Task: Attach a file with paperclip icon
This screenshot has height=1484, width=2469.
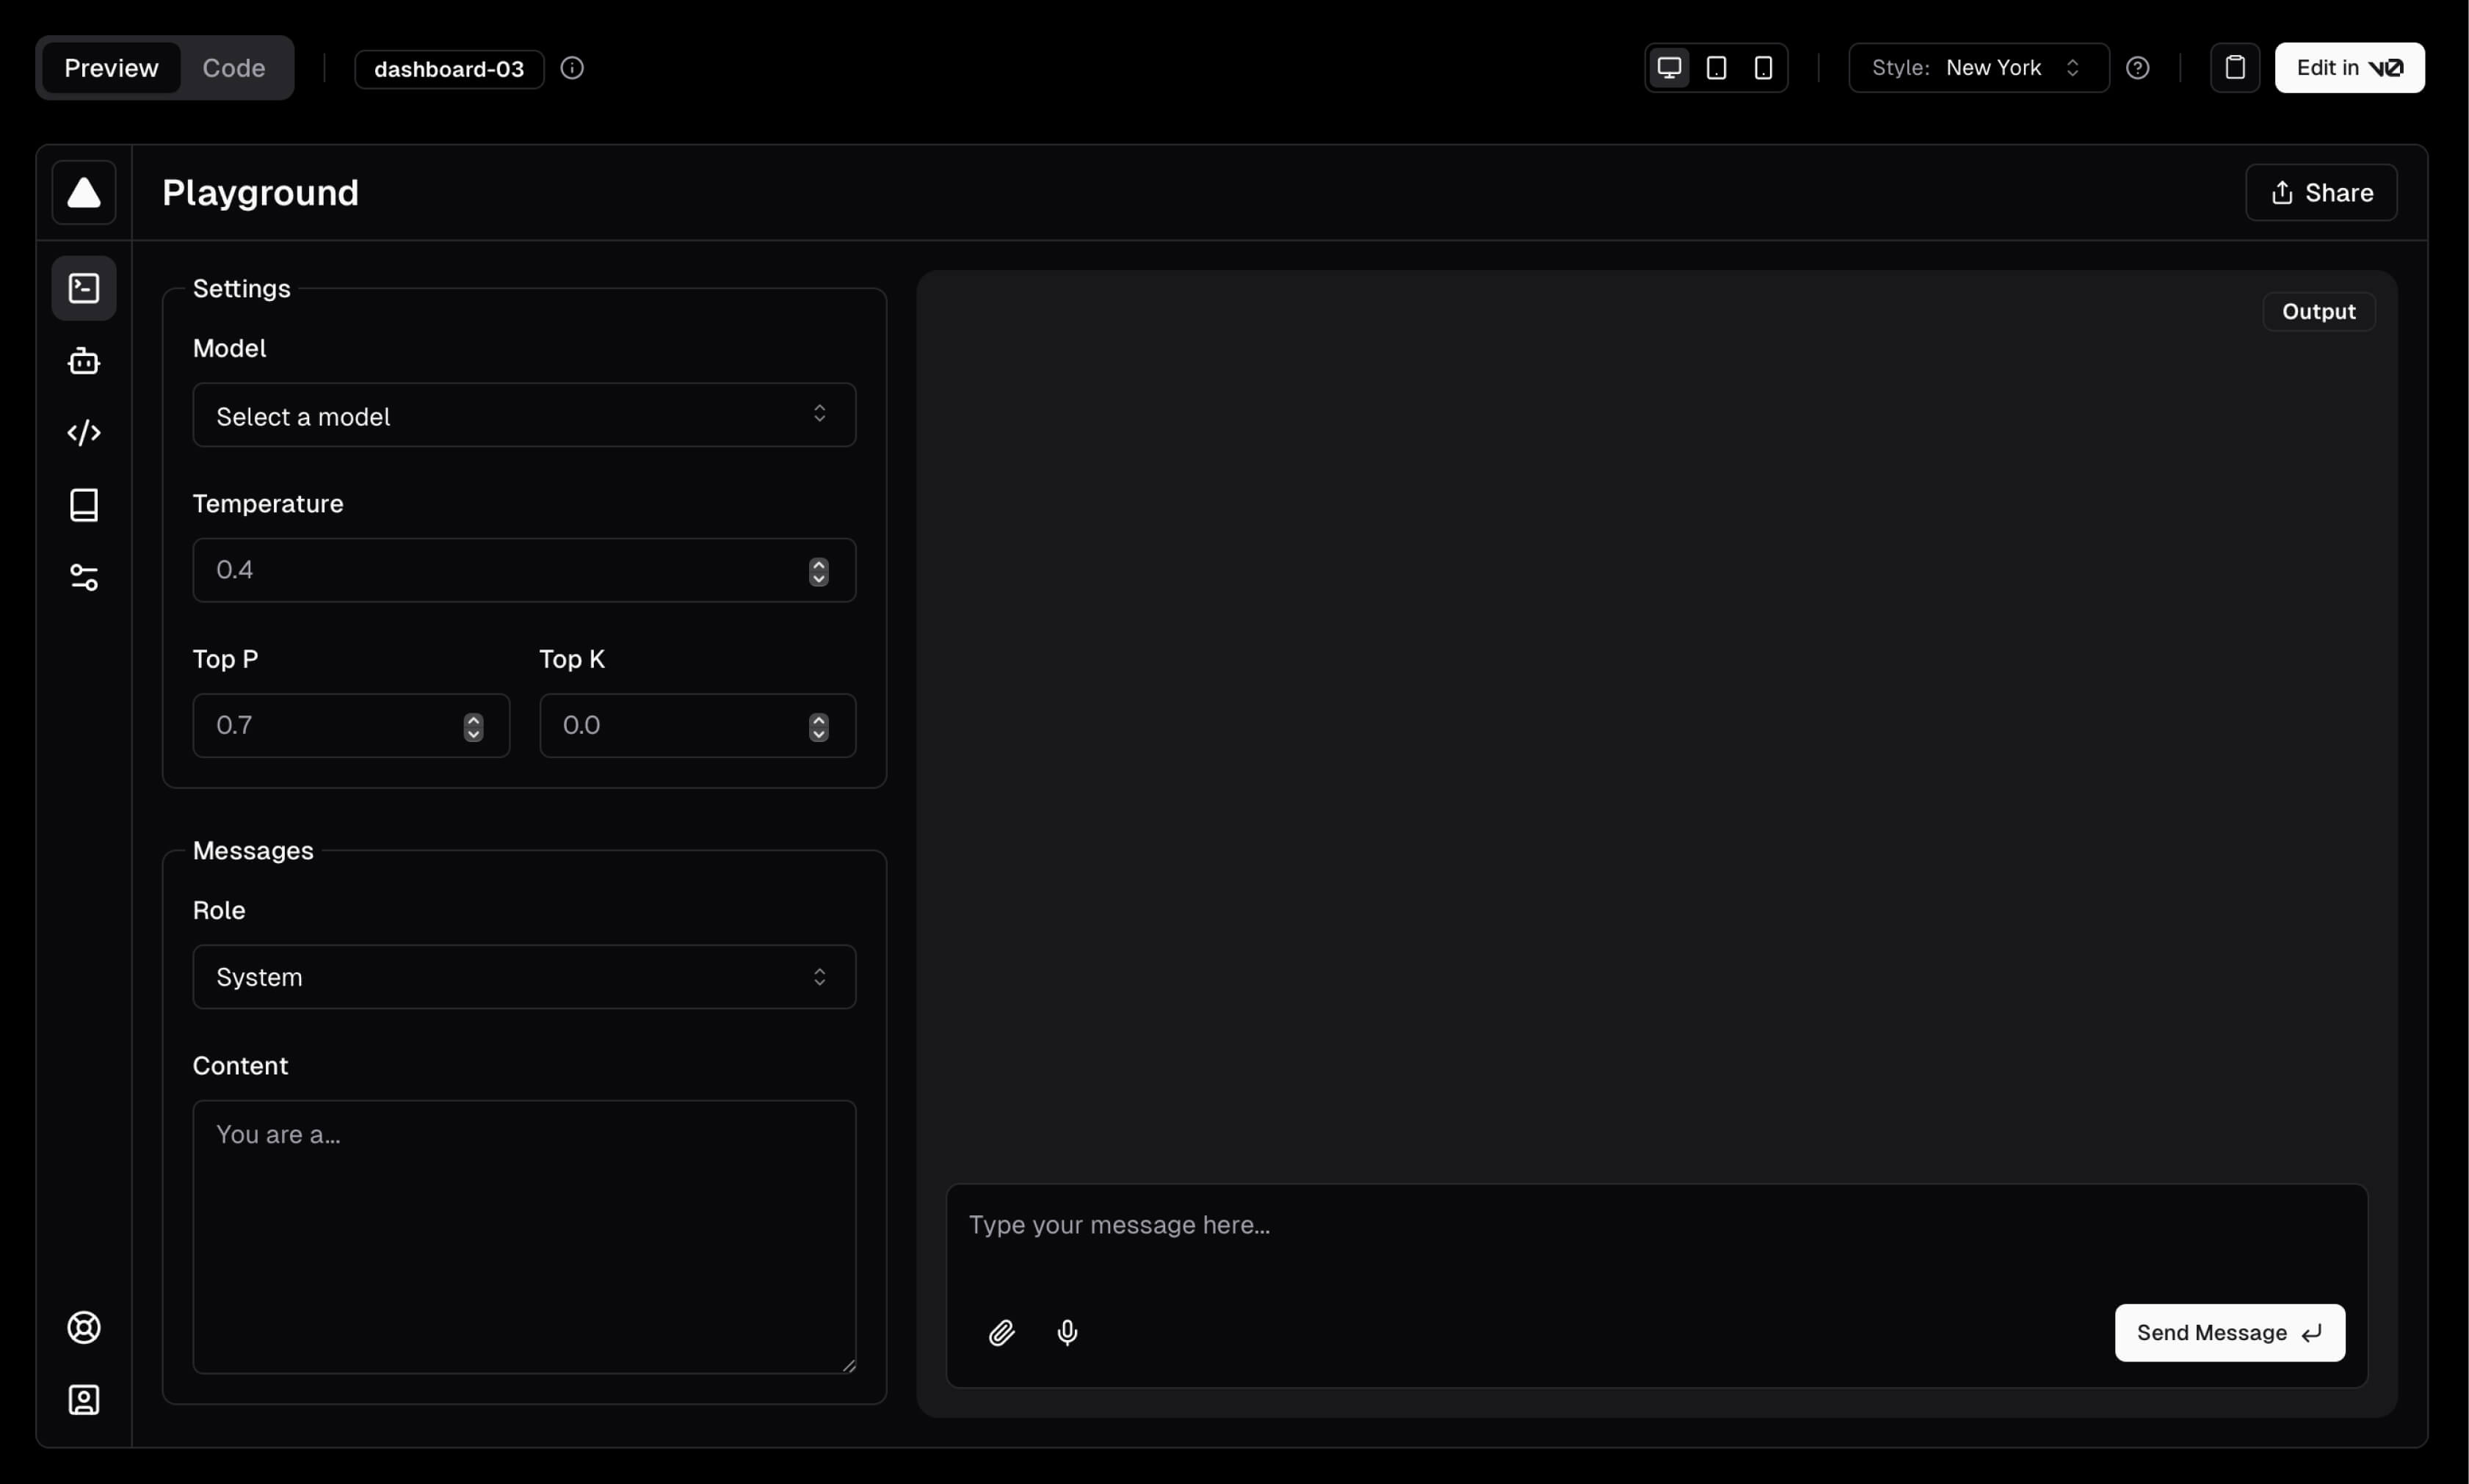Action: [1001, 1332]
